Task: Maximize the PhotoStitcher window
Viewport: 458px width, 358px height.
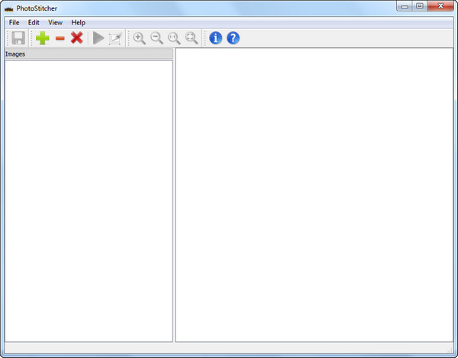Action: coord(420,6)
